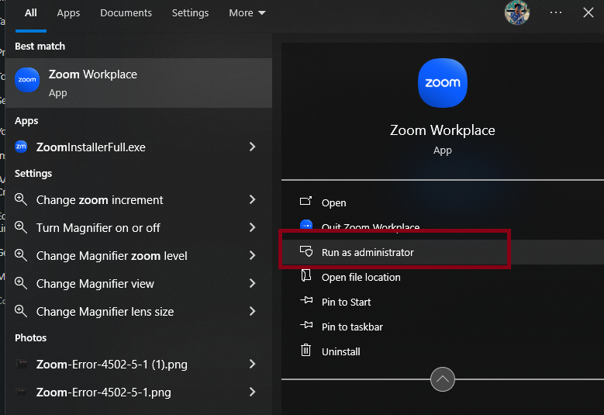604x415 pixels.
Task: Switch to the Settings search tab
Action: pyautogui.click(x=190, y=13)
